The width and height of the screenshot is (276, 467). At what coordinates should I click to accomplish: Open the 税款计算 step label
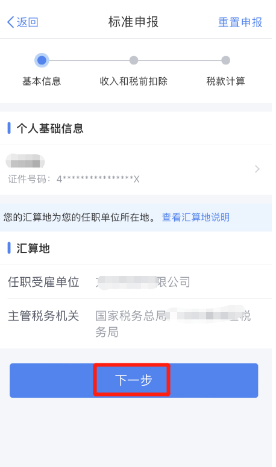226,81
